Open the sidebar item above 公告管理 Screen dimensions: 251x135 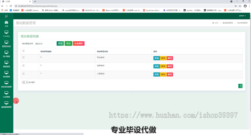click(x=6, y=84)
